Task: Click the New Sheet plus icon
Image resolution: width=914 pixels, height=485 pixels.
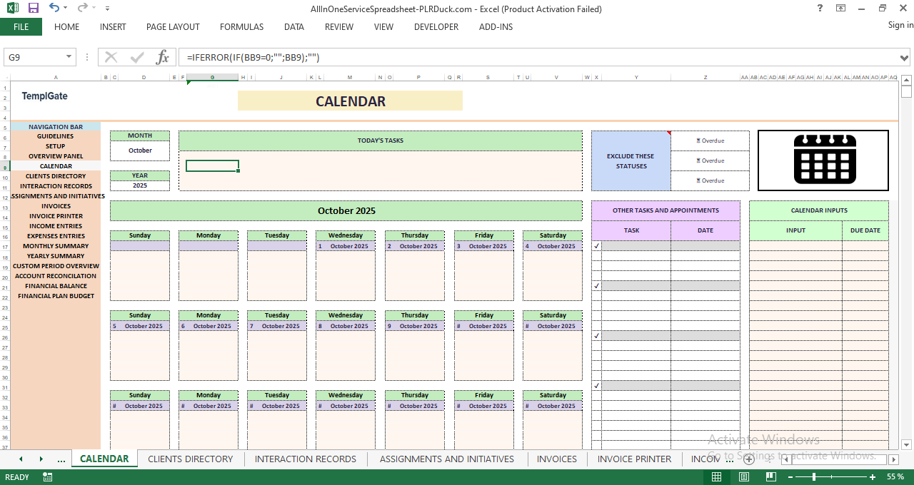Action: pyautogui.click(x=749, y=459)
